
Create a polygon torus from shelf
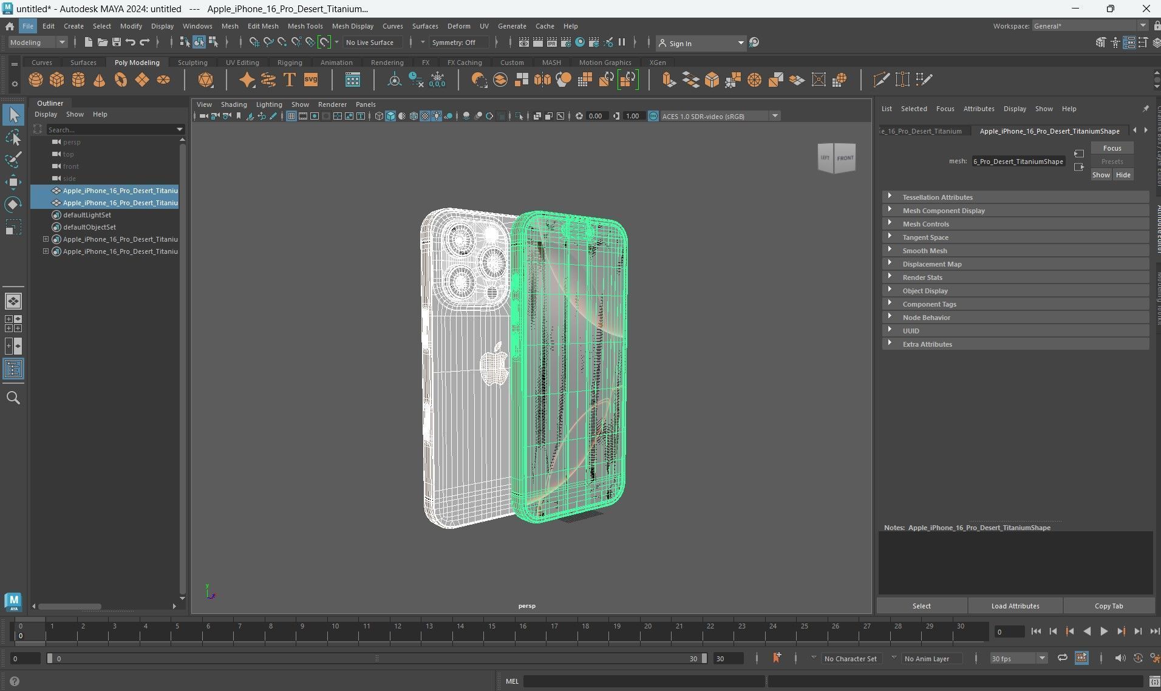(121, 80)
